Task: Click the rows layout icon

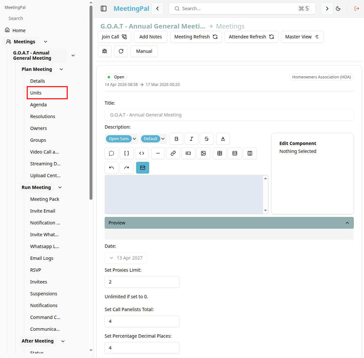Action: click(235, 153)
